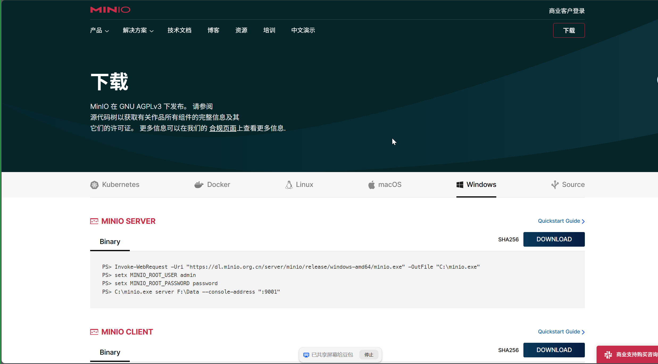The width and height of the screenshot is (658, 364).
Task: Click the macOS apple icon
Action: [x=372, y=185]
